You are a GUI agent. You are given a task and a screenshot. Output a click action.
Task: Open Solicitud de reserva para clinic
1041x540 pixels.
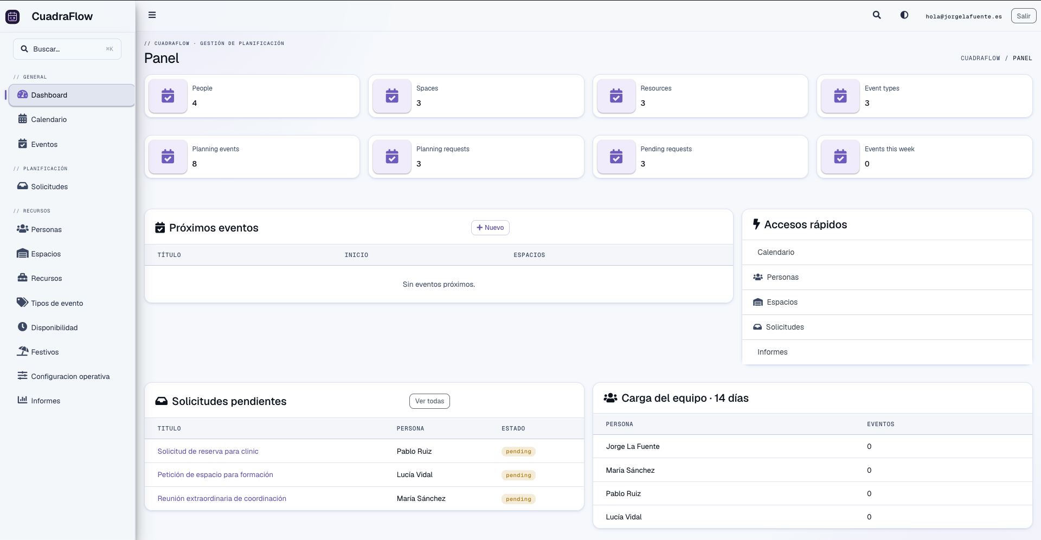click(208, 451)
